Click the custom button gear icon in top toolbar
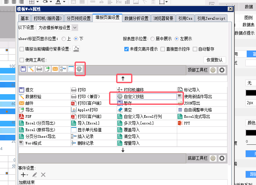 coord(79,69)
